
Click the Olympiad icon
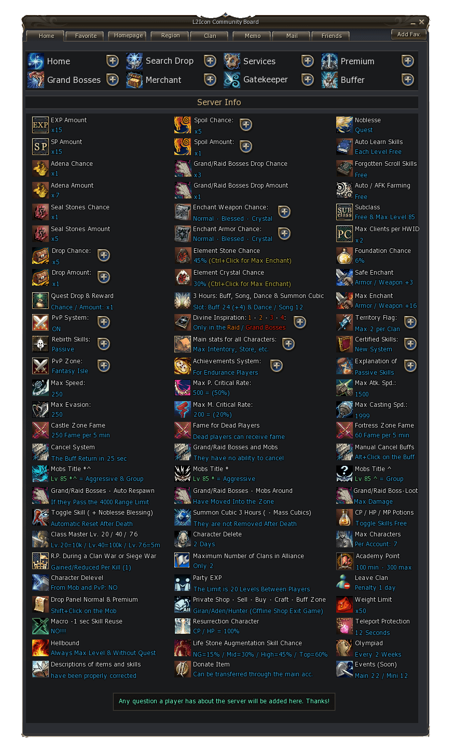click(345, 648)
